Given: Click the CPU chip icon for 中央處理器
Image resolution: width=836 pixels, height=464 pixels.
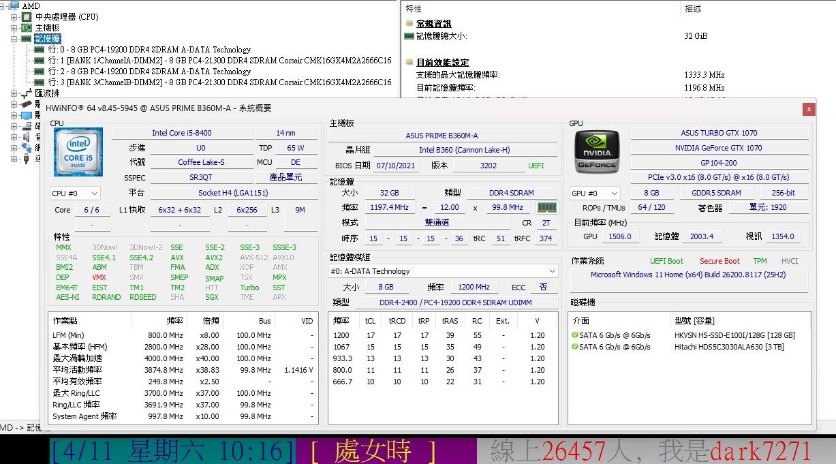Looking at the screenshot, I should pyautogui.click(x=27, y=17).
